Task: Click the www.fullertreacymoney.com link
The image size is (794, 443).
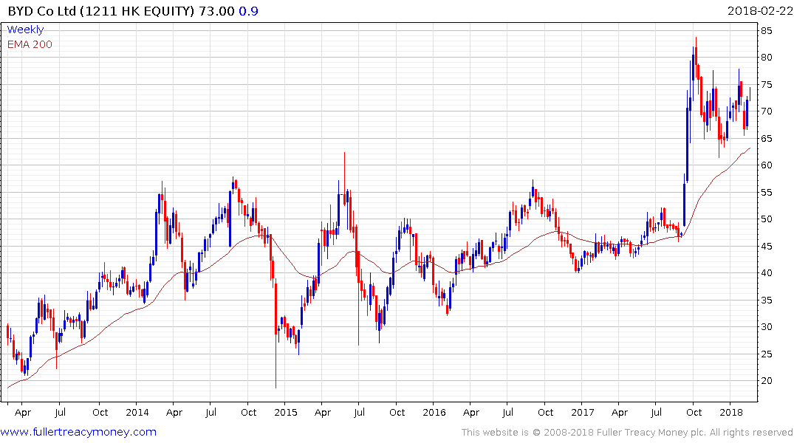Action: point(78,432)
